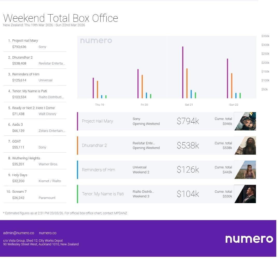Open the Reminders of Him thumbnail image
280x264 pixels.
point(245,170)
